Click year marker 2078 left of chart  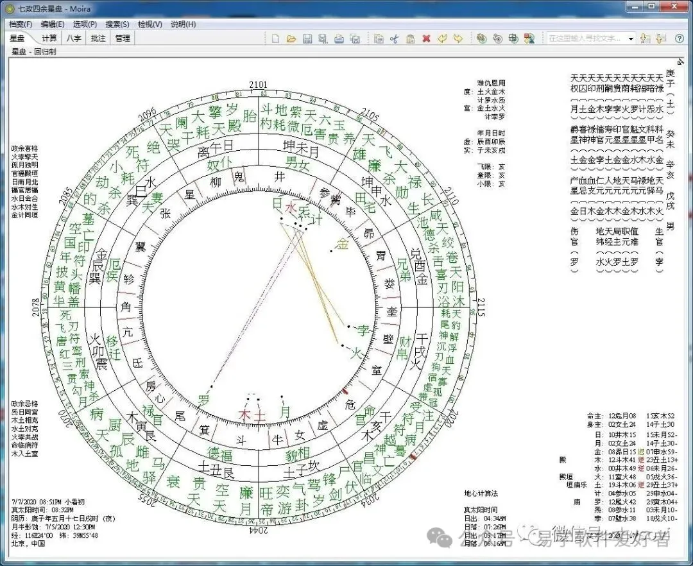coord(36,307)
